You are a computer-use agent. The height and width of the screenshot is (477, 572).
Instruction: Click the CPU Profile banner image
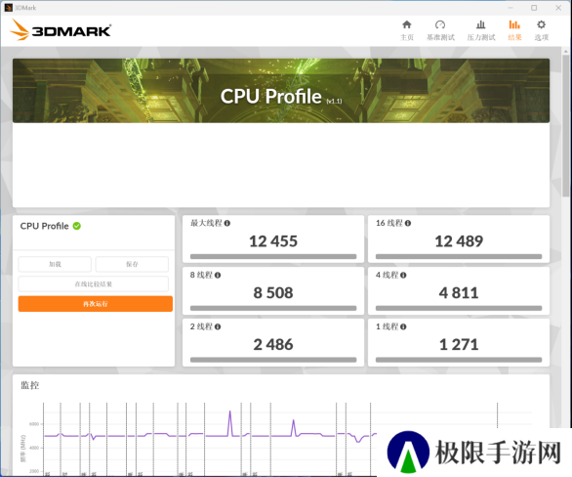281,91
